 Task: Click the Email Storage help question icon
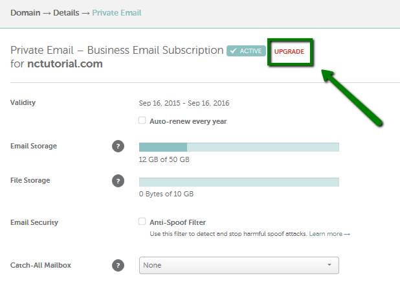click(118, 146)
